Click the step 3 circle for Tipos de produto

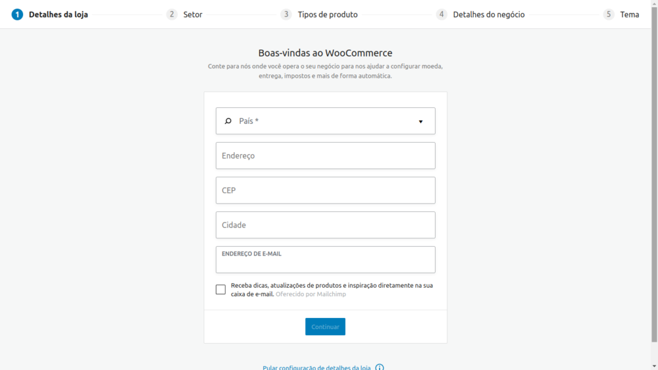pos(285,13)
